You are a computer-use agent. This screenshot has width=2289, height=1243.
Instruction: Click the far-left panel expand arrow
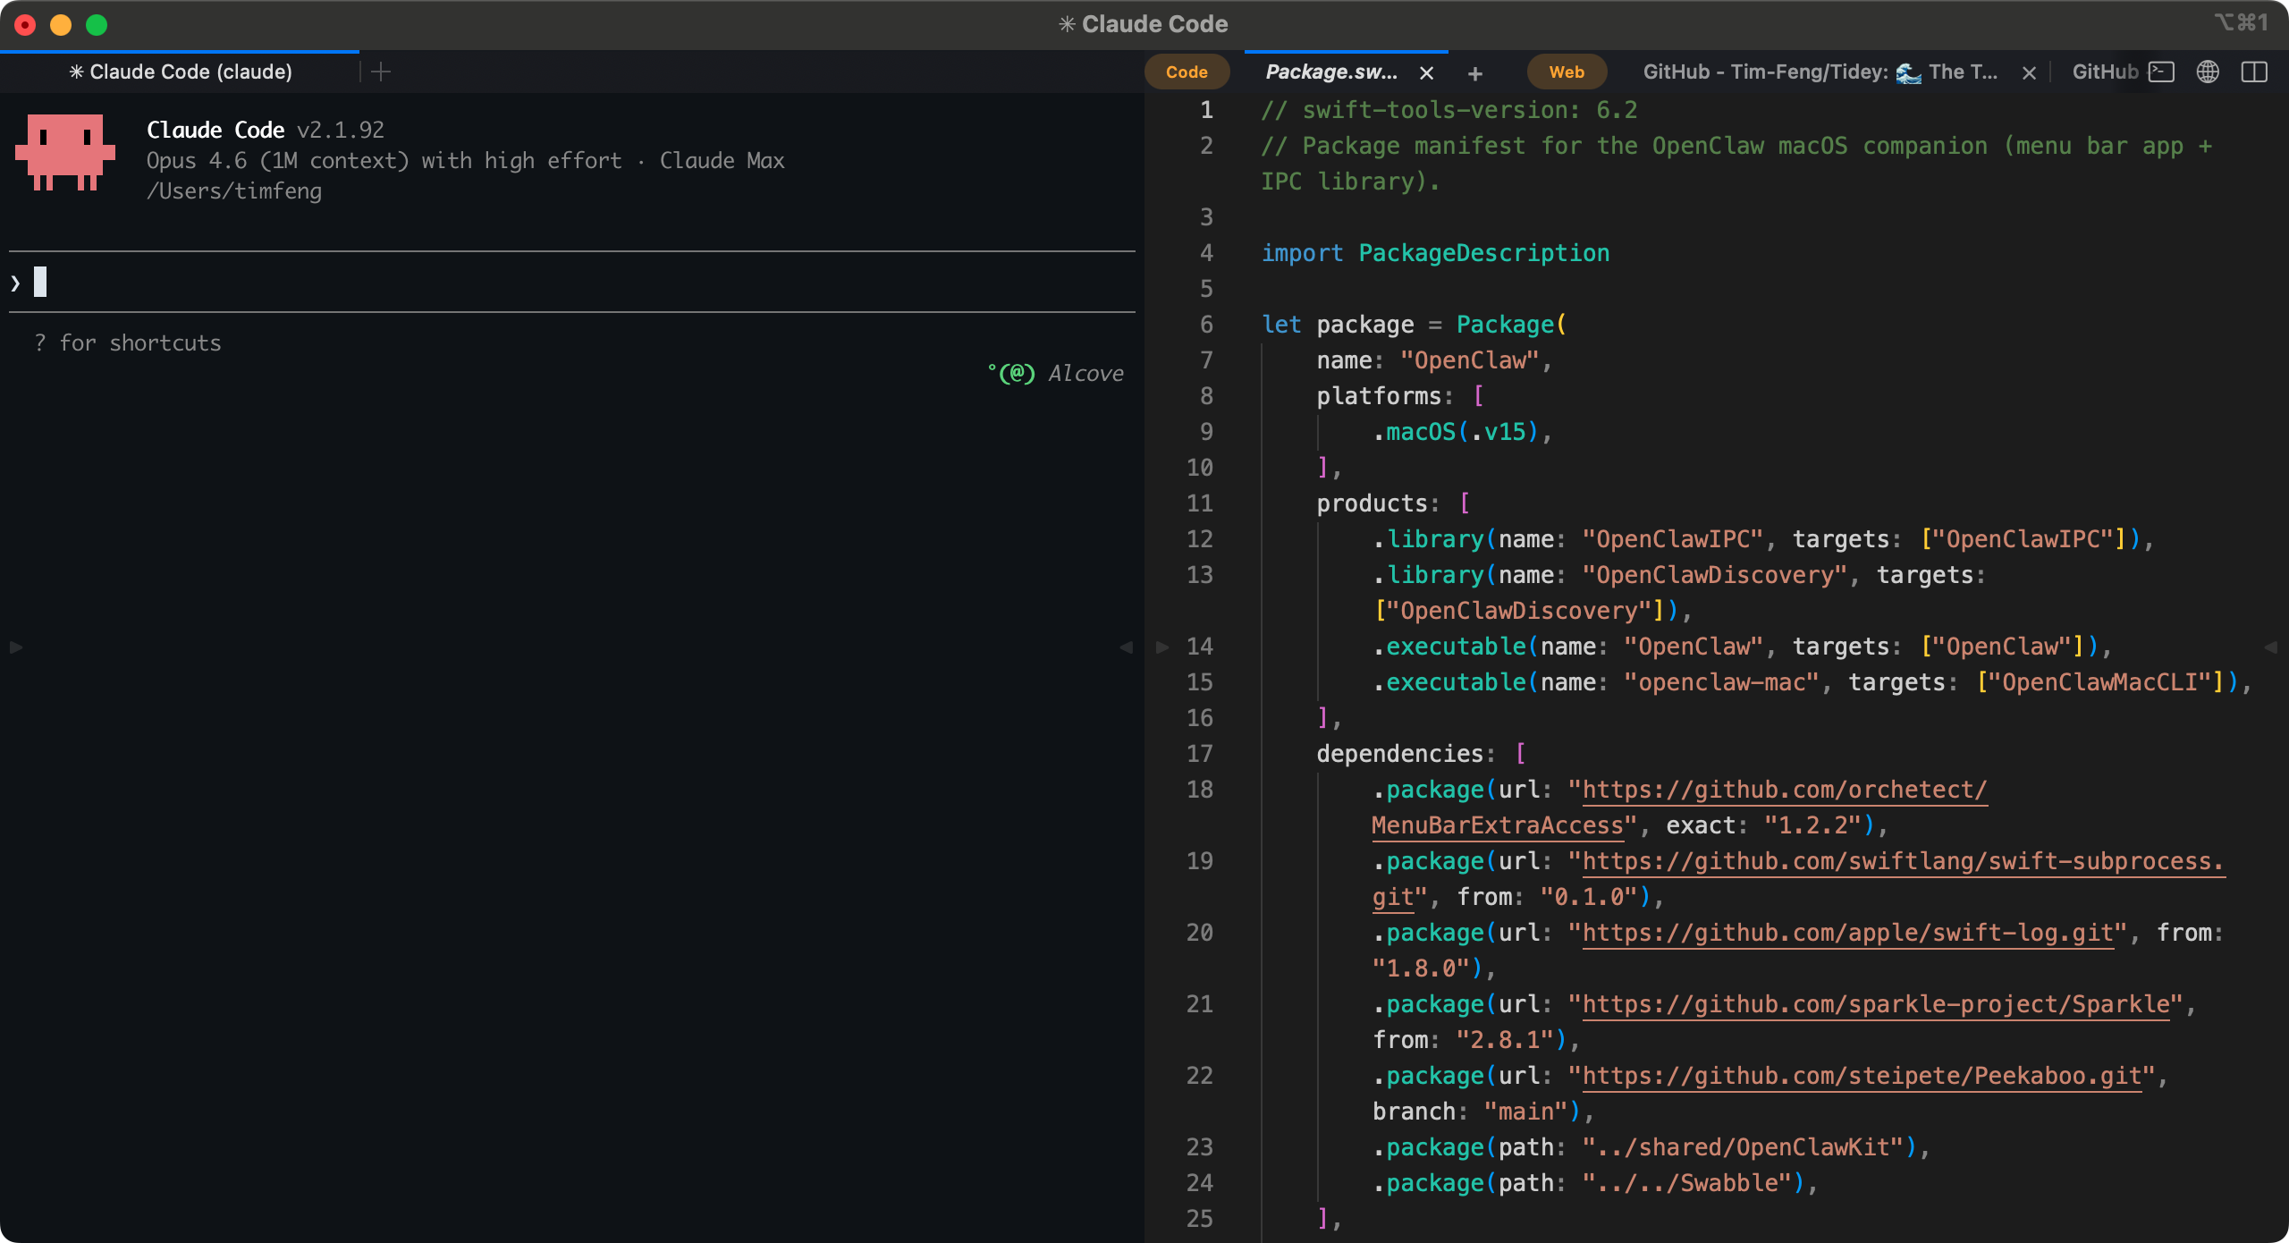coord(14,647)
